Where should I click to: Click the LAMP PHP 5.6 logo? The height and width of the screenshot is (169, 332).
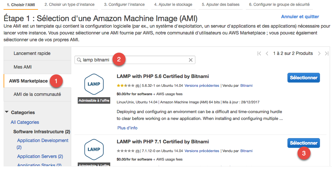point(94,84)
